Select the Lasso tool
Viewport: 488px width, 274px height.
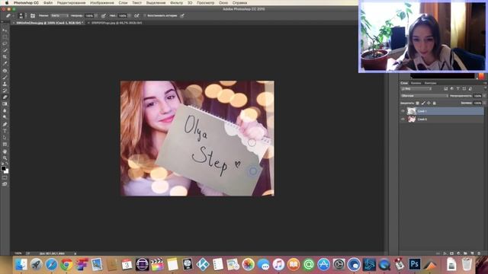point(5,43)
